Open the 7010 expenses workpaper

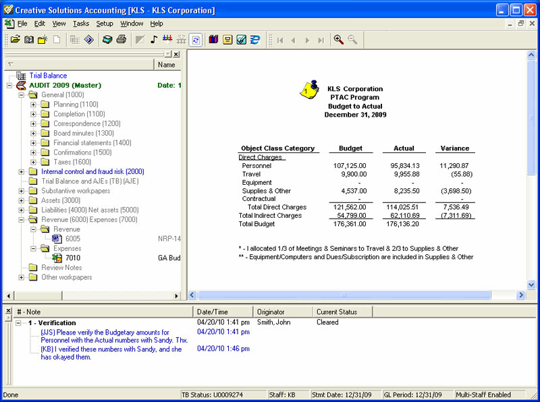72,258
